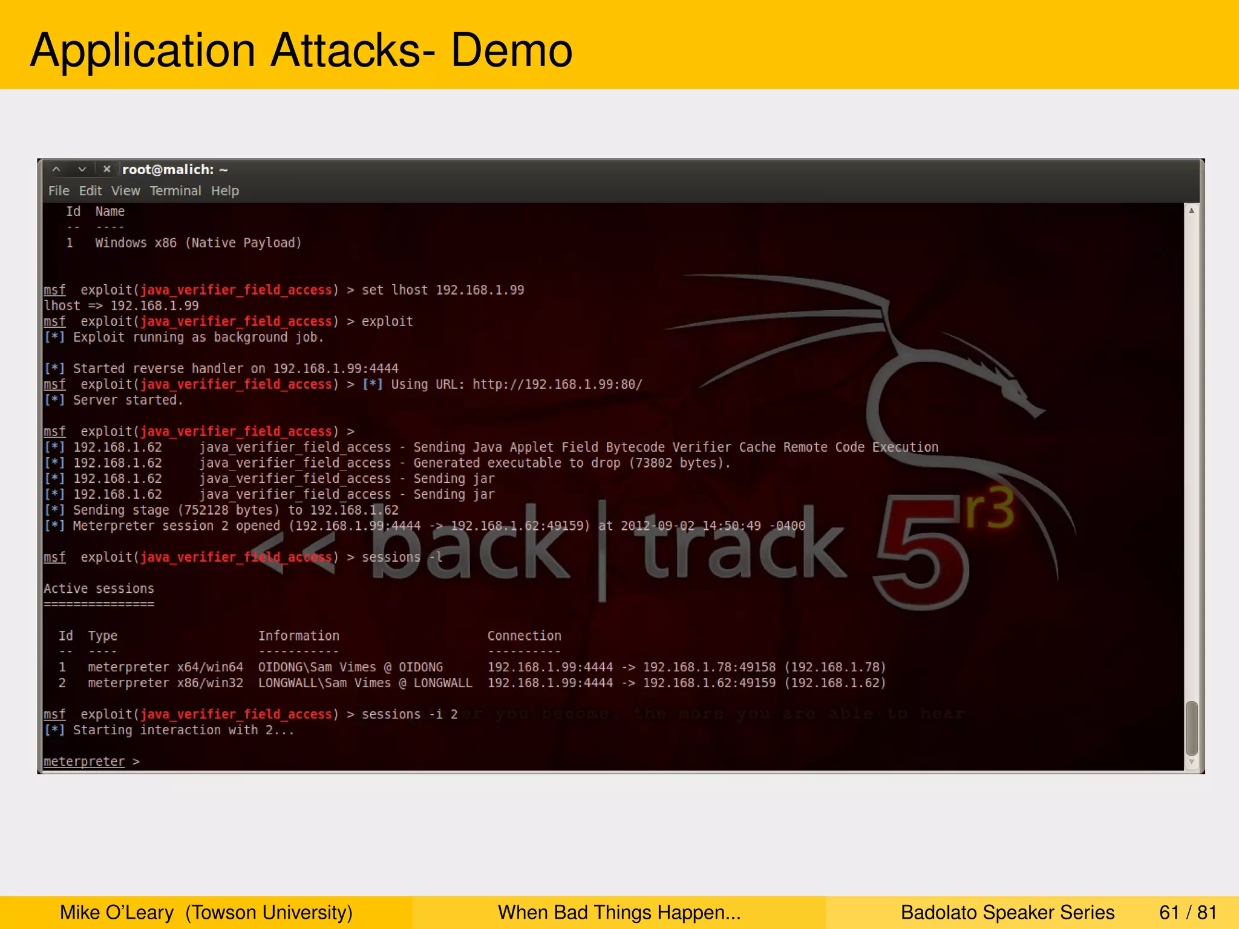
Task: Open the File menu in the terminal
Action: click(59, 191)
